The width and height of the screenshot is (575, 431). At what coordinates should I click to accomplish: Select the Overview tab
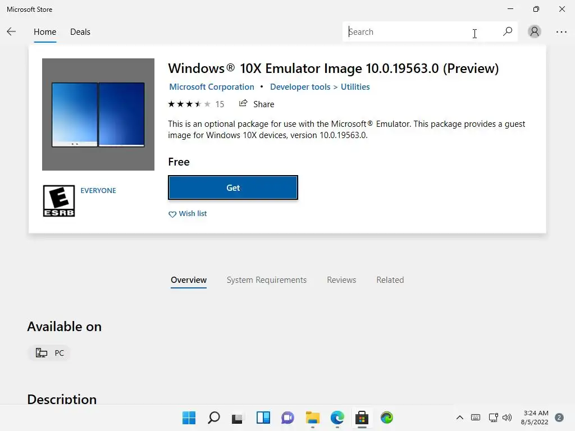(189, 279)
